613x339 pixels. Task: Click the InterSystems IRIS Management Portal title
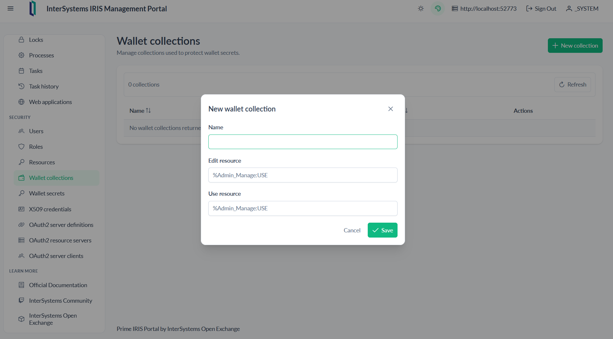tap(107, 8)
